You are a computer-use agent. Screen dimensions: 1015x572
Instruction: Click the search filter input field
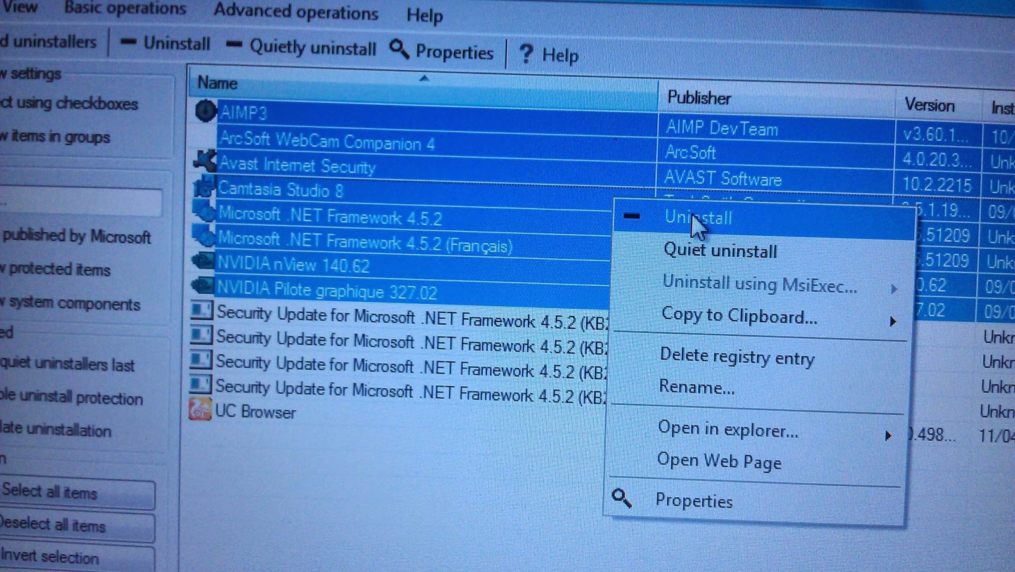81,202
